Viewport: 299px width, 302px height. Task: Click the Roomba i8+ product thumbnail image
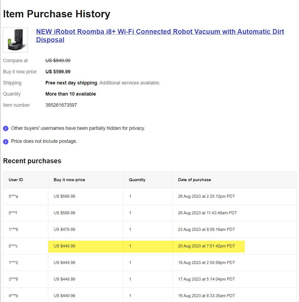pos(15,40)
